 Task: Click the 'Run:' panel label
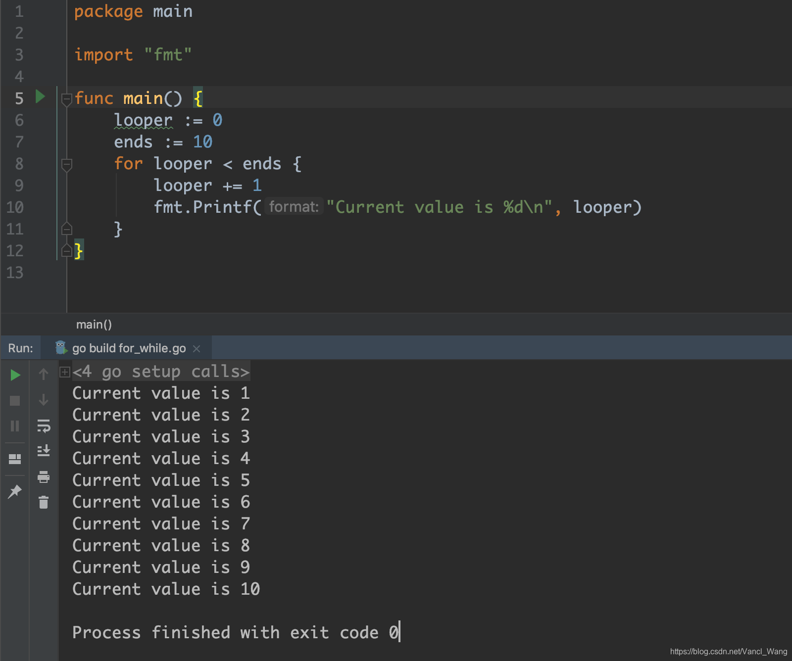(x=20, y=348)
